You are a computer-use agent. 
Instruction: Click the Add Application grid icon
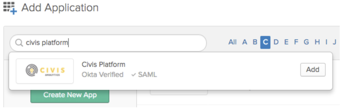10,8
